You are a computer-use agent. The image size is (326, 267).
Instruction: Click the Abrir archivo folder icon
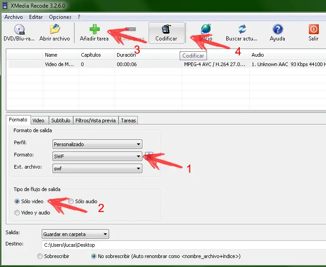tap(55, 29)
